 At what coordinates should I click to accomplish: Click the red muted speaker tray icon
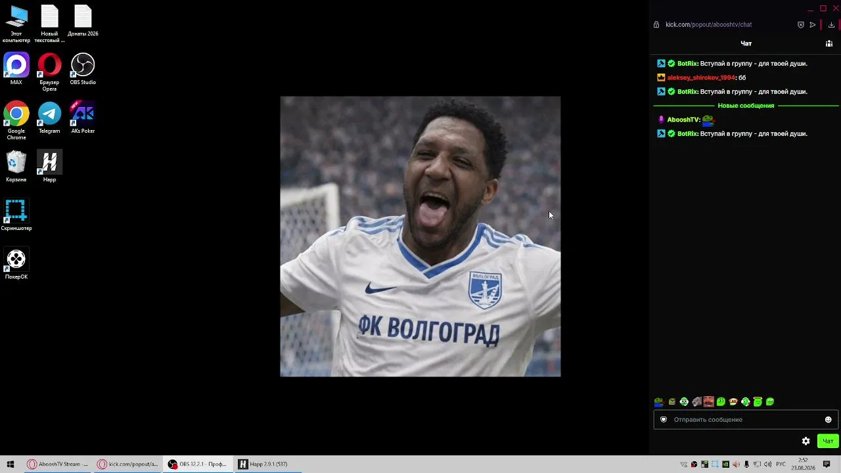(x=737, y=464)
